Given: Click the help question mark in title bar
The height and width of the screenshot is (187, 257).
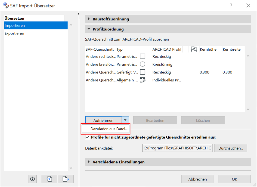Looking at the screenshot, I should [x=231, y=5].
